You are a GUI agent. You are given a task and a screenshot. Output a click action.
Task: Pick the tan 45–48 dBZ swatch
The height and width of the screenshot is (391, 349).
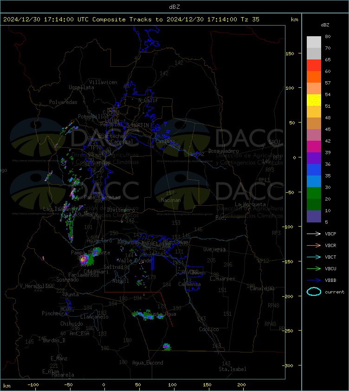tap(314, 123)
